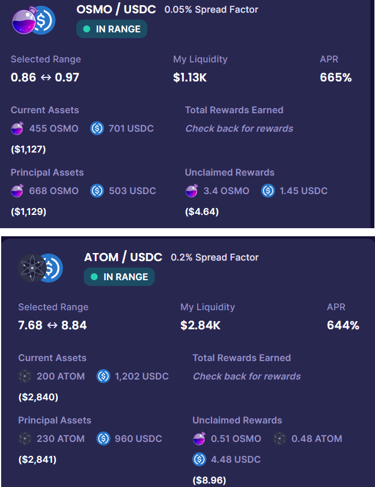Click the ATOM icon beside 200 ATOM

25,376
